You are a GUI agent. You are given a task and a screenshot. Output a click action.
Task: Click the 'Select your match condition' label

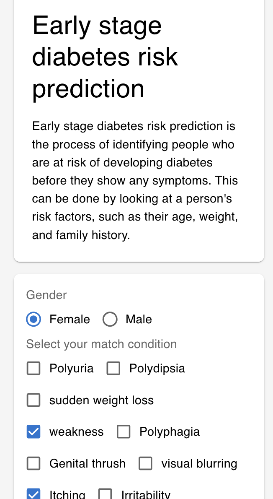click(x=101, y=344)
